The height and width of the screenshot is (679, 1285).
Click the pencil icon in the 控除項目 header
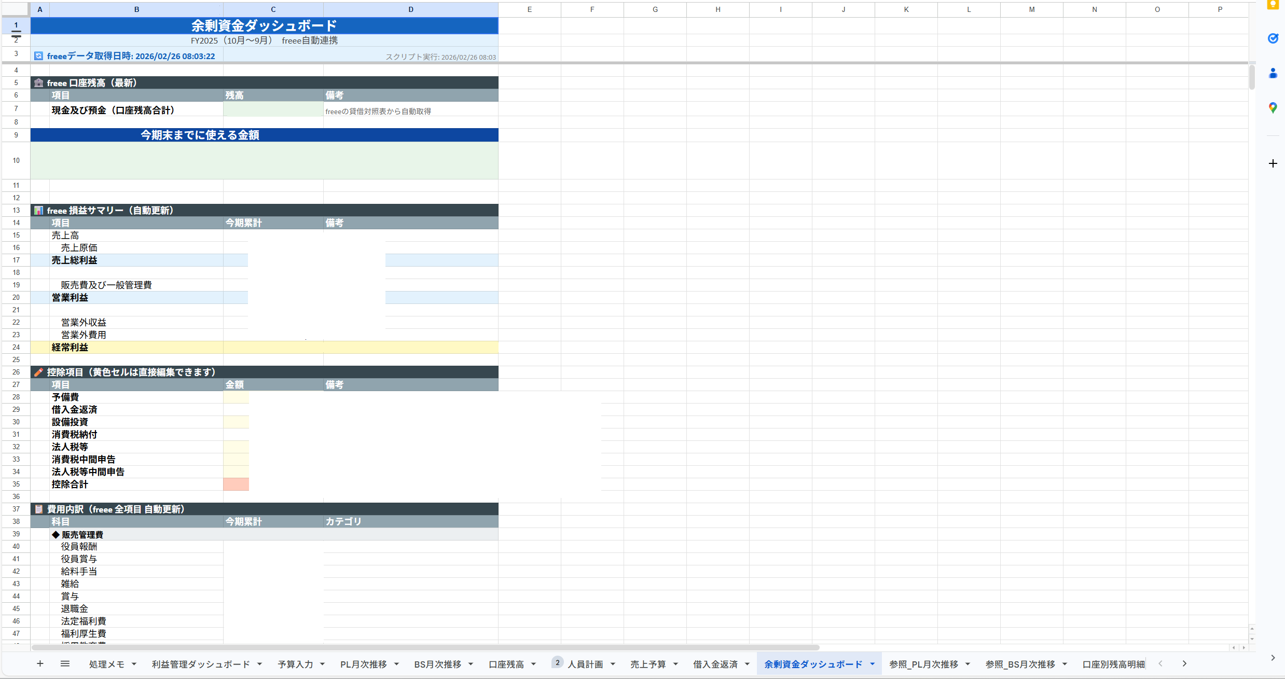[38, 372]
